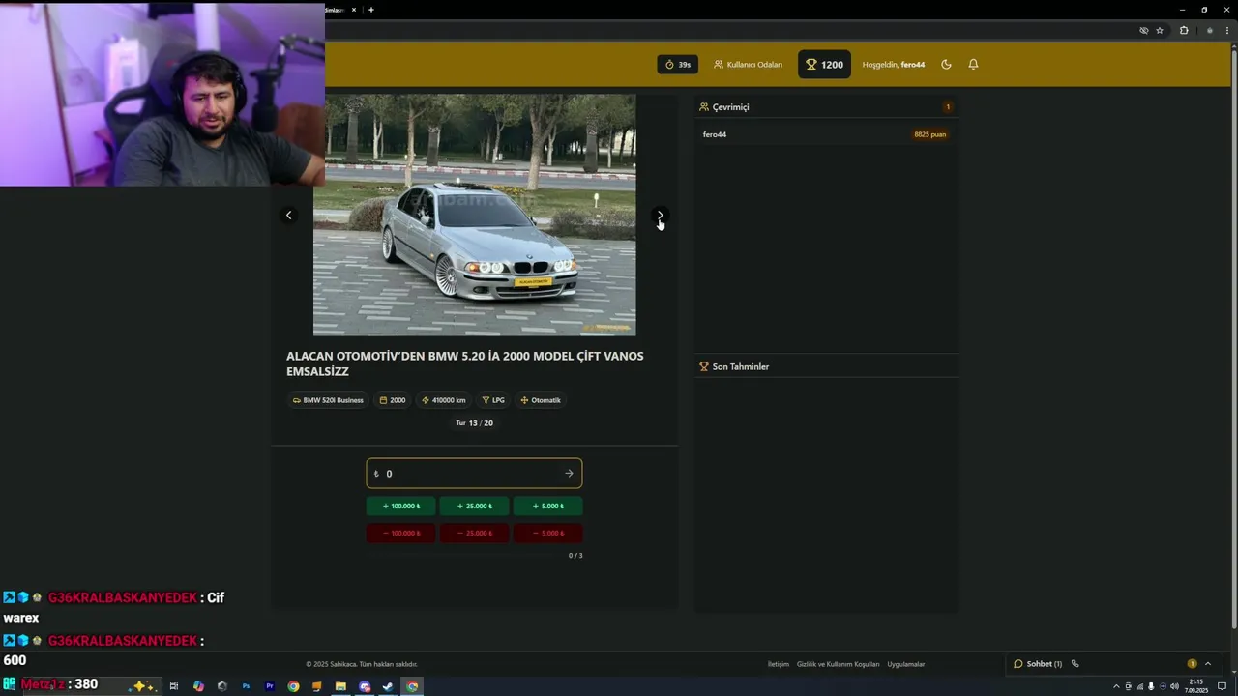Add 25.000 ₺ to the guess

tap(474, 506)
